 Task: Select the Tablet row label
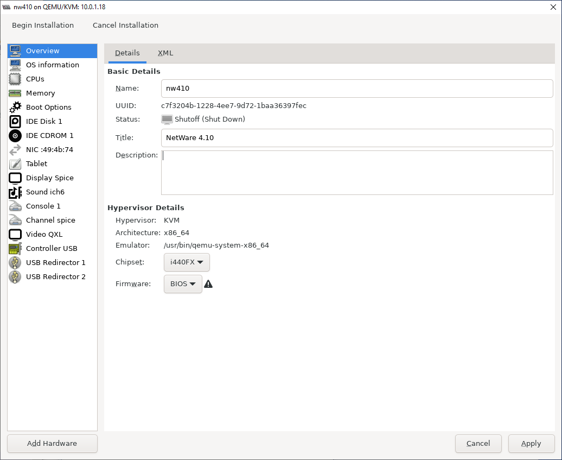pos(36,163)
